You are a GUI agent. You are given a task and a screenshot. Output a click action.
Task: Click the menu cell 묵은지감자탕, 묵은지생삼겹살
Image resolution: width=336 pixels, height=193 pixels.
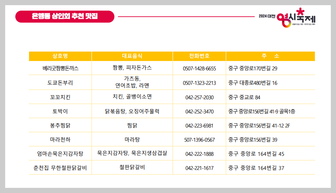click(x=132, y=153)
